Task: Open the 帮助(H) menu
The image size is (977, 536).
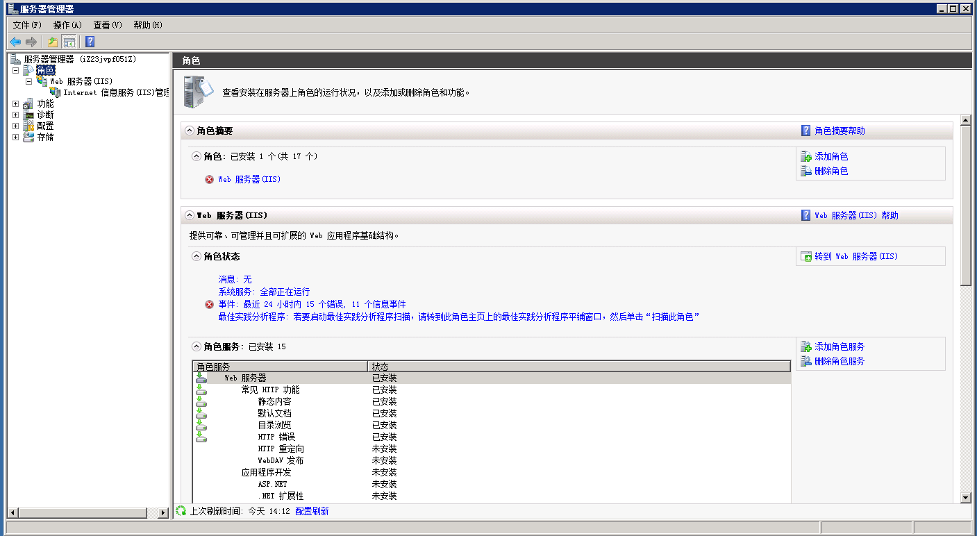Action: pos(148,25)
